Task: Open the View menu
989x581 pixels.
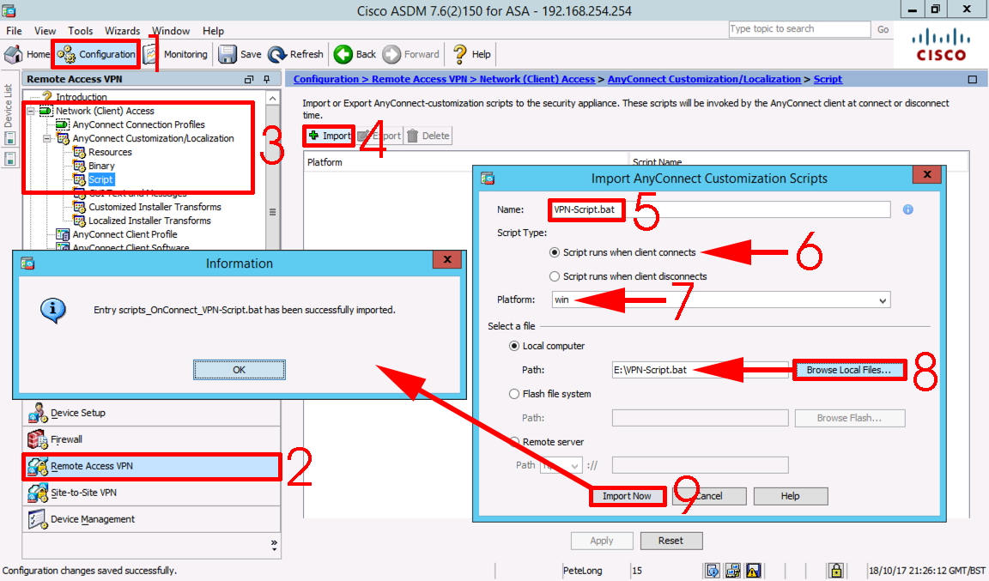Action: pyautogui.click(x=45, y=31)
